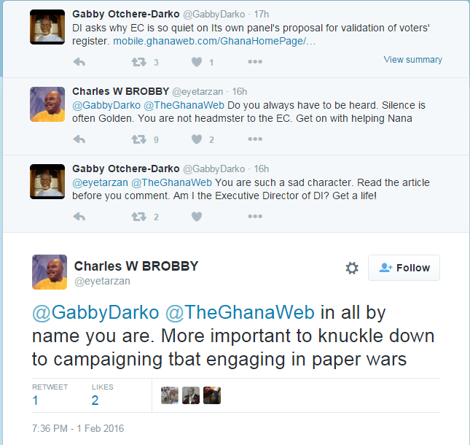Like the 'Get a life!' tweet
The width and height of the screenshot is (470, 445).
pyautogui.click(x=196, y=217)
